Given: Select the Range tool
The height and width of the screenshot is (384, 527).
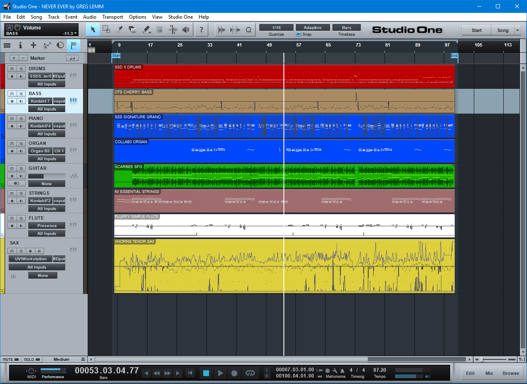Looking at the screenshot, I should (x=106, y=29).
